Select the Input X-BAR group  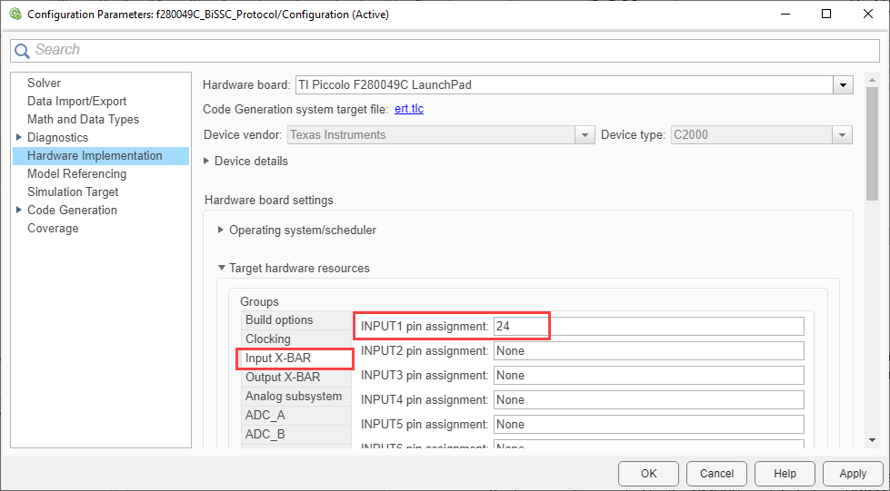point(278,358)
